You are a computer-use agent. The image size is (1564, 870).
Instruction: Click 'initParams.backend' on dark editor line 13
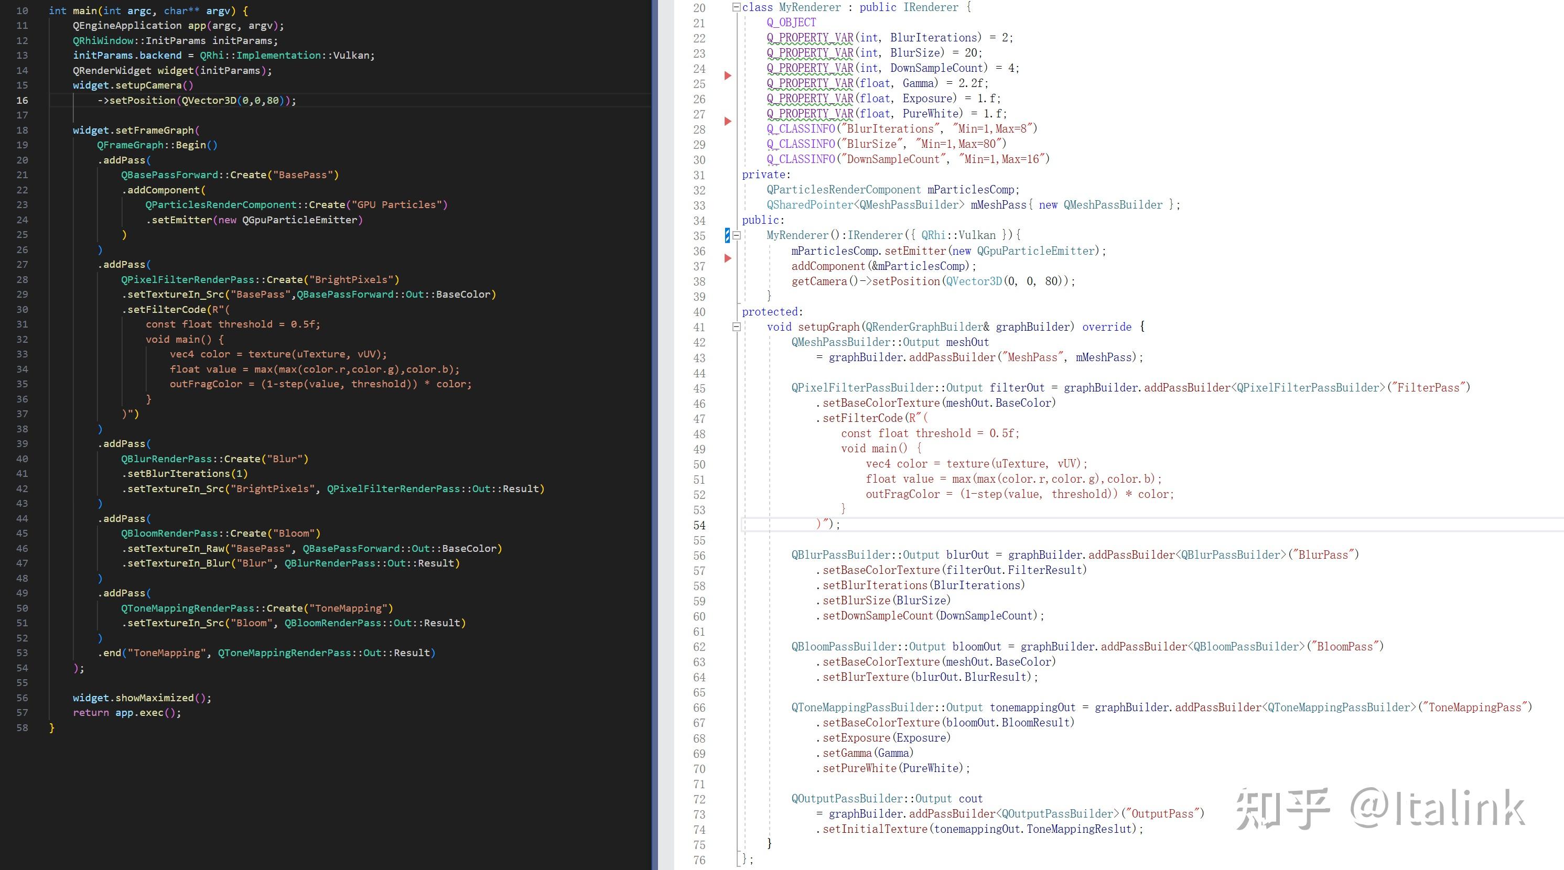127,55
